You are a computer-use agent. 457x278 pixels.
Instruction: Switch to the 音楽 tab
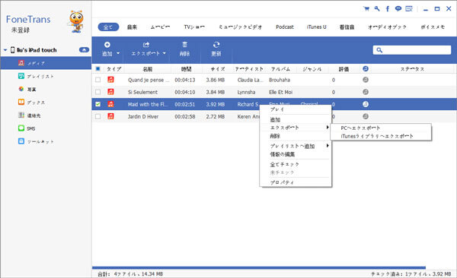coord(132,27)
